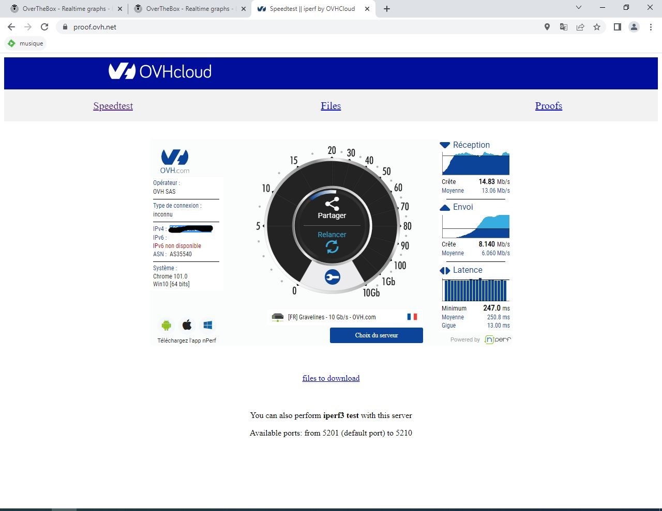Expand the tab search chevron

pos(579,8)
